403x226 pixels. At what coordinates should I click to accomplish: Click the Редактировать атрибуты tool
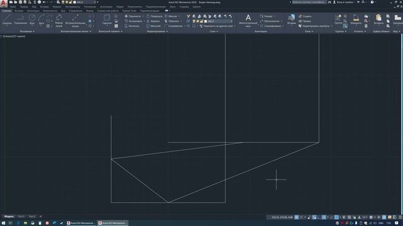pos(314,26)
